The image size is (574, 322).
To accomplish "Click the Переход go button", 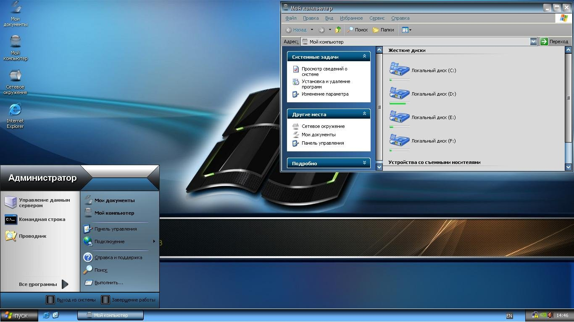I will click(555, 42).
